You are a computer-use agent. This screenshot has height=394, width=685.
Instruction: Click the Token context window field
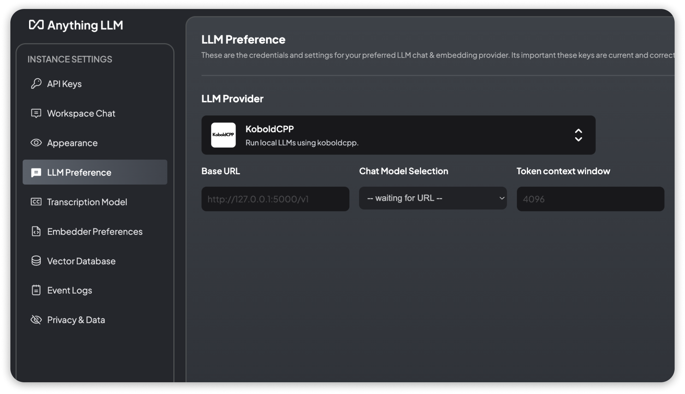coord(591,198)
